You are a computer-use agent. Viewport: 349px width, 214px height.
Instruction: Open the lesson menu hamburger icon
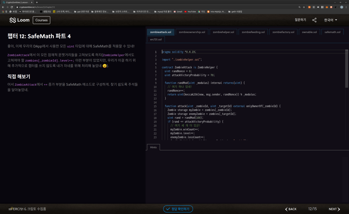pos(10,209)
